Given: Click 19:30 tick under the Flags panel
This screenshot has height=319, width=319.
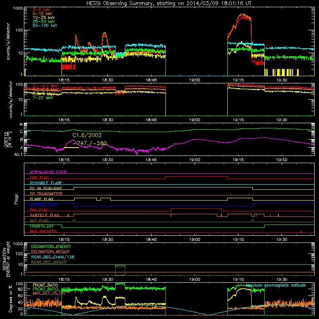Looking at the screenshot, I should (x=282, y=240).
